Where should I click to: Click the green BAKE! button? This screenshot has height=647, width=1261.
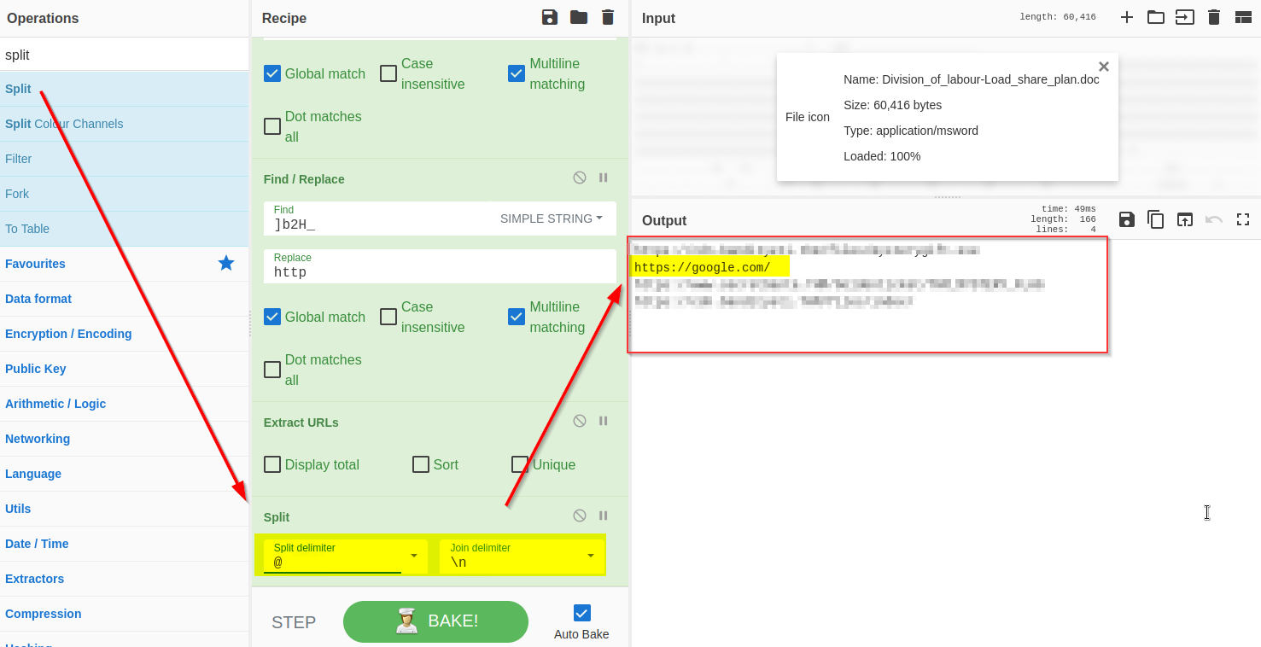(x=435, y=621)
